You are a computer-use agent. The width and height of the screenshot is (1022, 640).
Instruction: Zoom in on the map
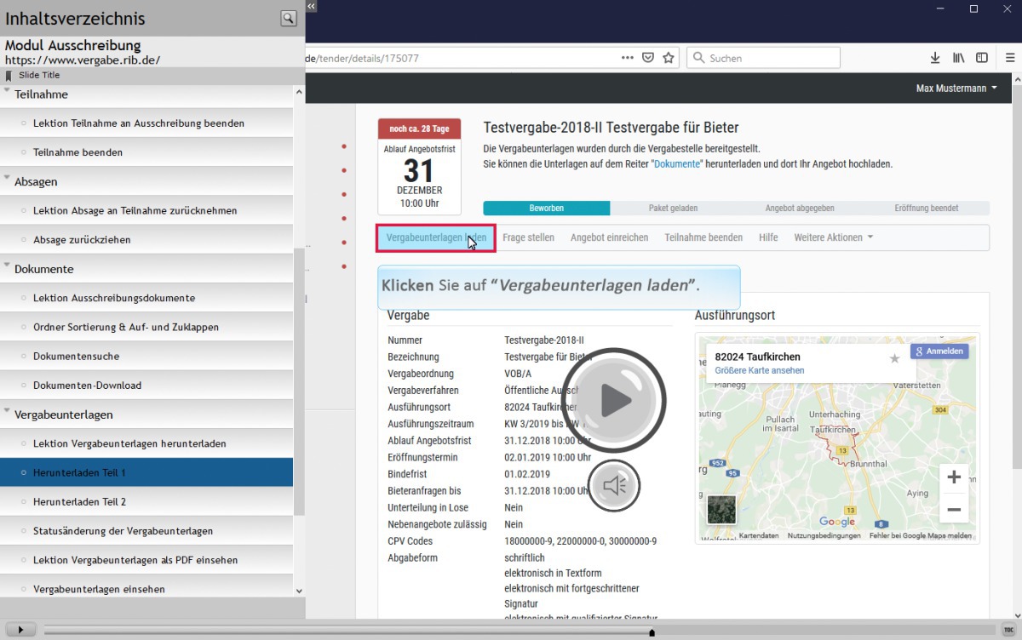click(x=954, y=477)
